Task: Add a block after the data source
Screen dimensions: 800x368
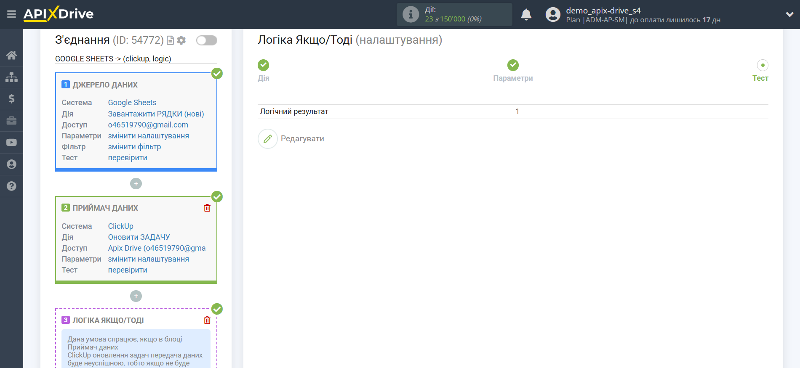Action: point(136,184)
